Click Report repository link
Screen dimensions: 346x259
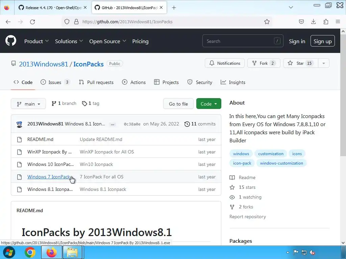point(248,217)
